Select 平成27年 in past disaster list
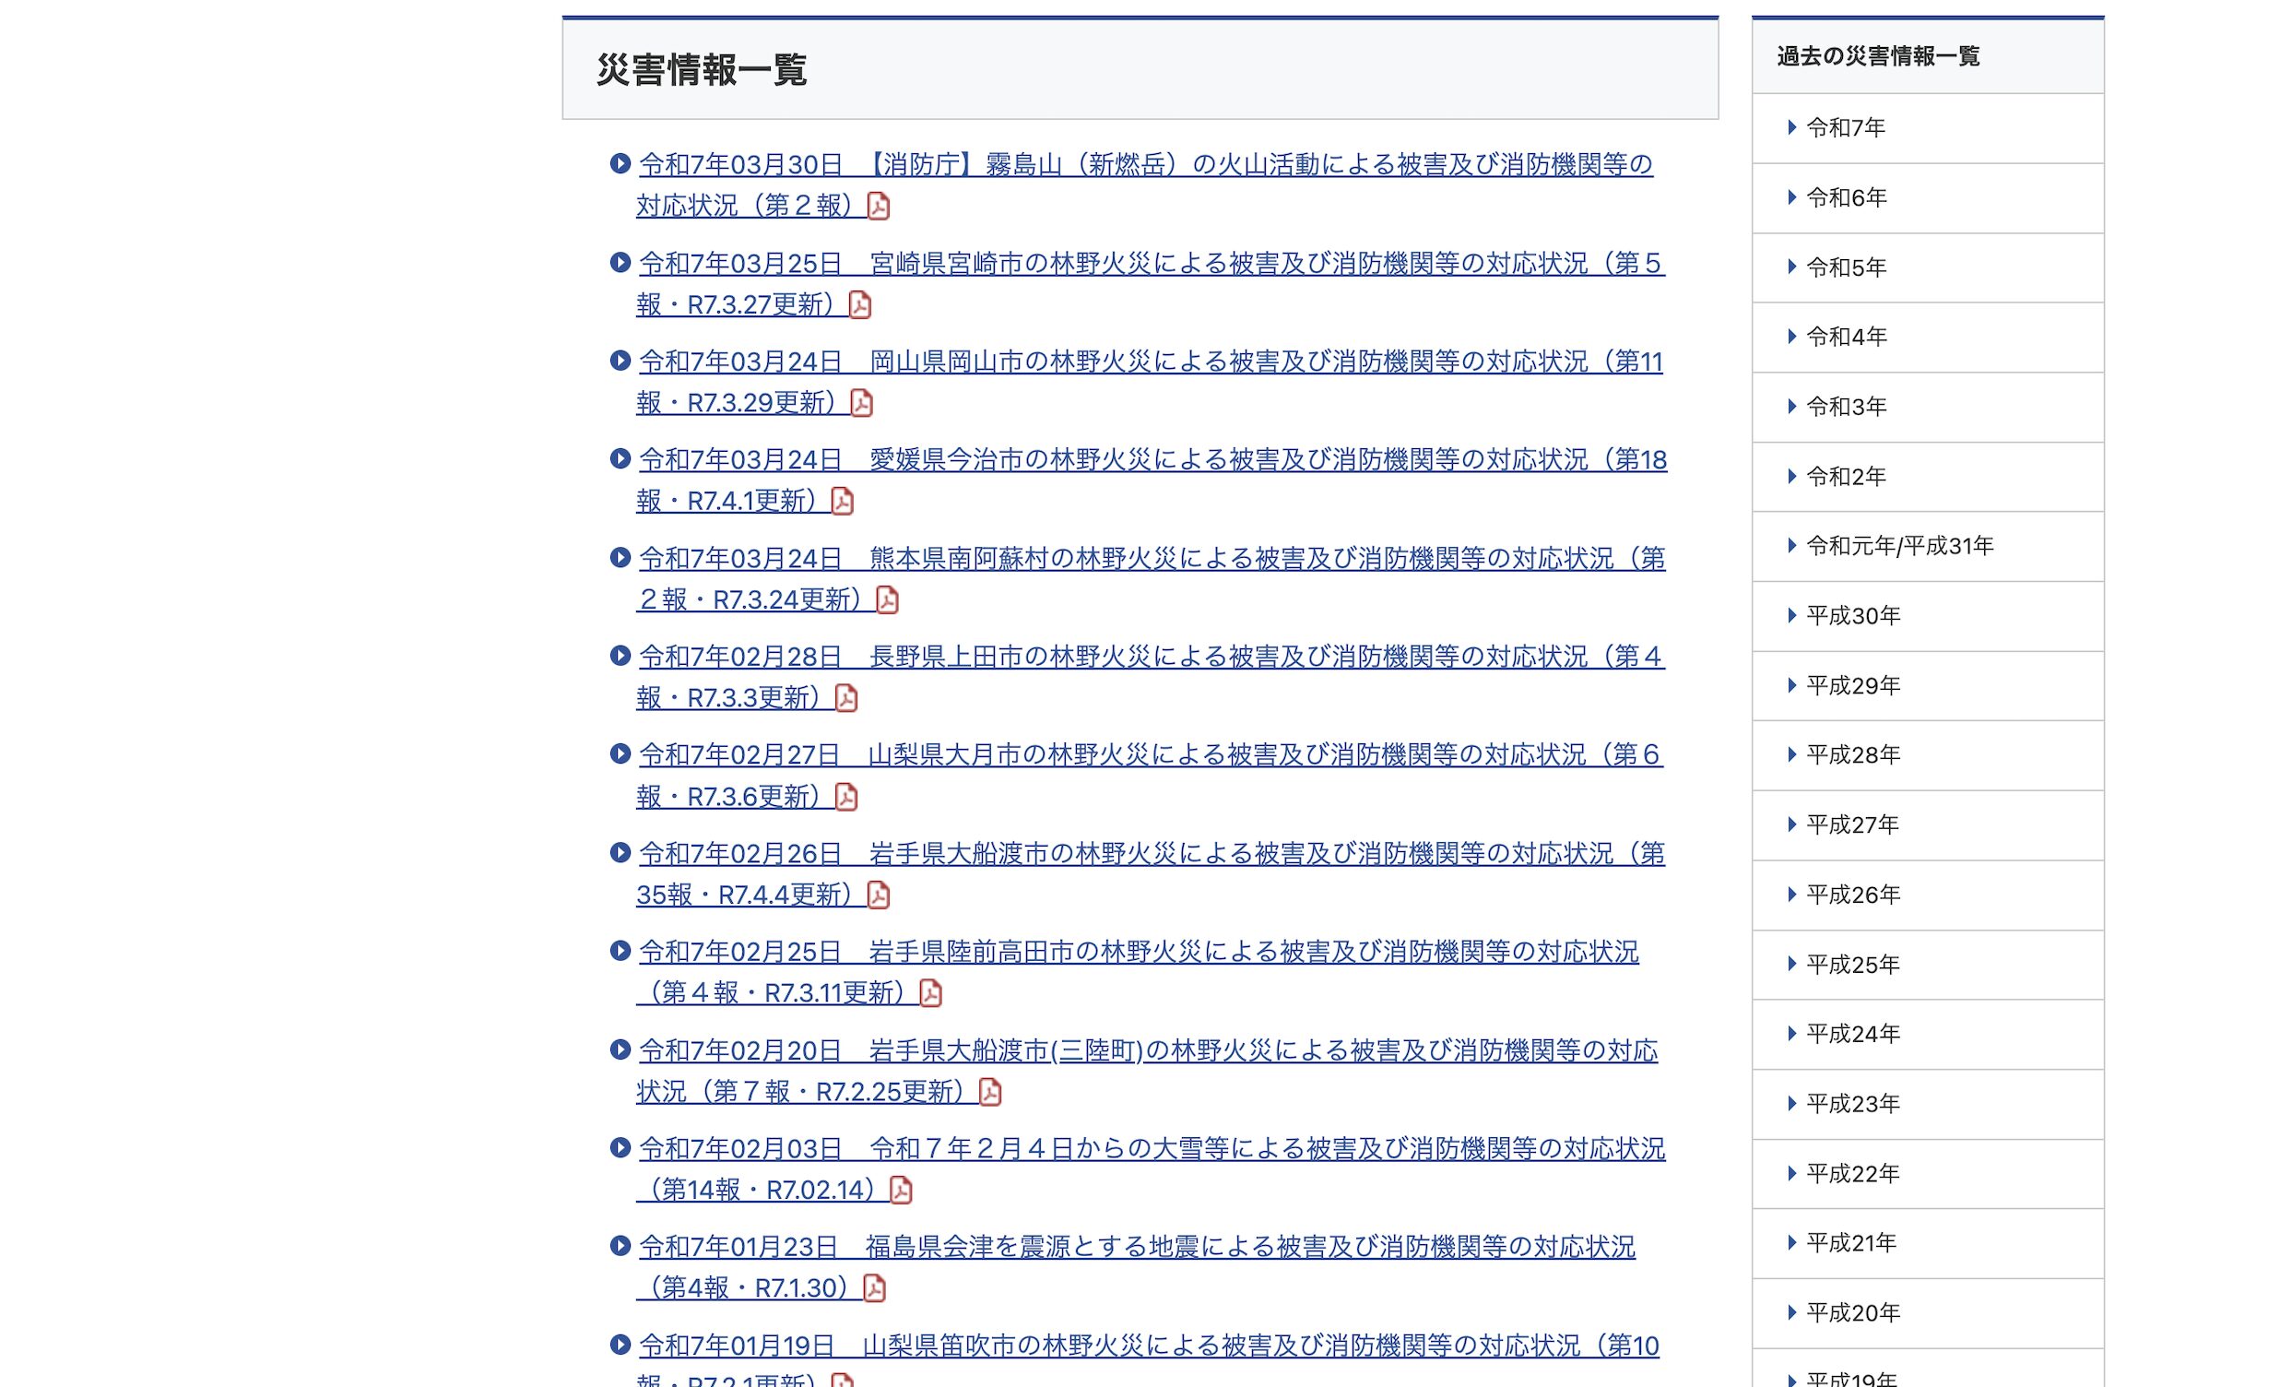The width and height of the screenshot is (2292, 1387). 1927,825
